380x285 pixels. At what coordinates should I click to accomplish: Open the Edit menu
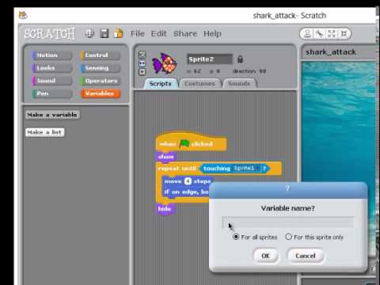click(x=158, y=34)
